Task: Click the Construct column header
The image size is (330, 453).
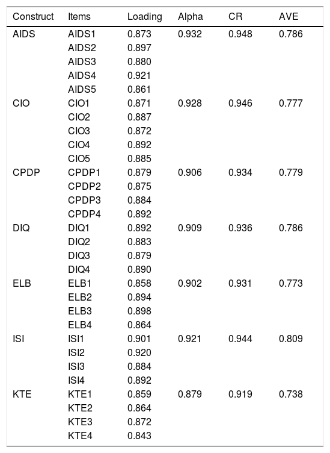Action: tap(33, 17)
